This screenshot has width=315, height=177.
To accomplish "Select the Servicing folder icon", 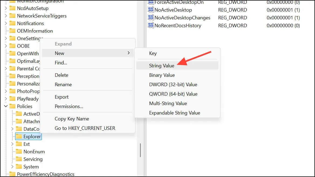I will click(19, 159).
